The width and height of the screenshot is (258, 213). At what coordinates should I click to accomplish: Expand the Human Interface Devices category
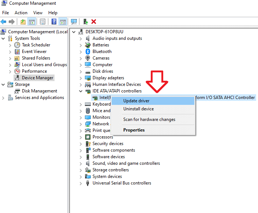81,85
